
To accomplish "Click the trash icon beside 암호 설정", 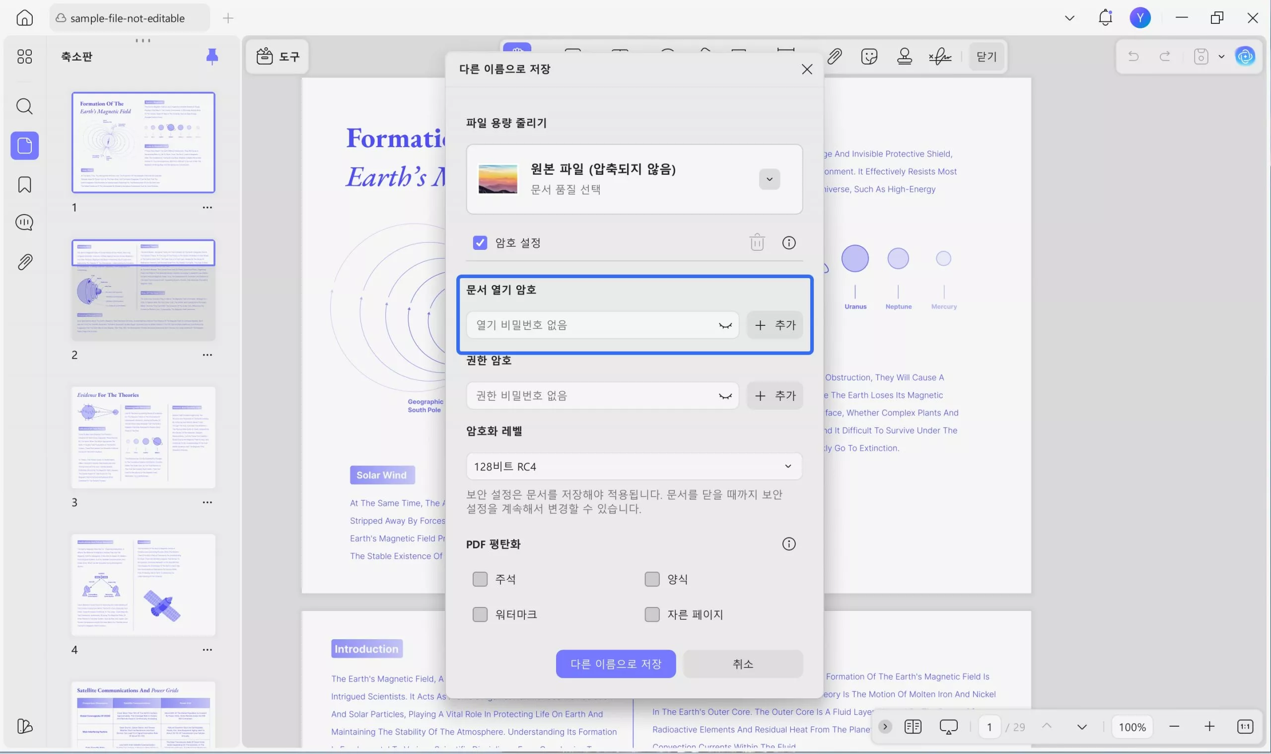I will coord(757,243).
